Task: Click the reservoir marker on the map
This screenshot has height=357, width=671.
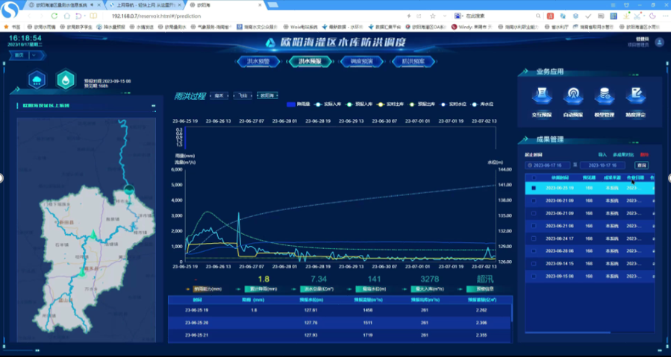Action: 129,189
